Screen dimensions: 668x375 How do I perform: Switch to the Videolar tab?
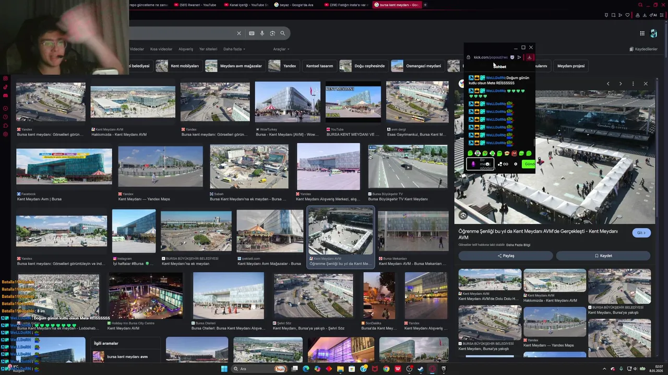coord(137,49)
